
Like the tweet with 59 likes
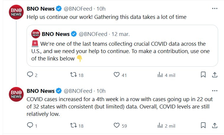coord(117,126)
